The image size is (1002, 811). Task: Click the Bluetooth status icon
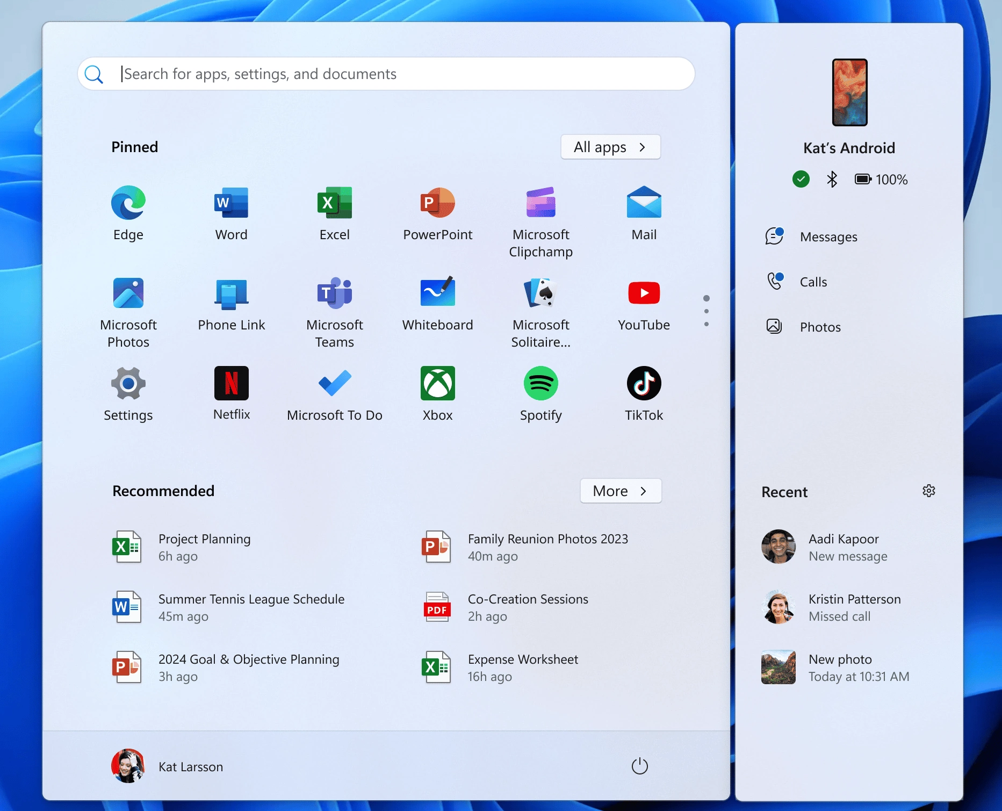point(832,179)
